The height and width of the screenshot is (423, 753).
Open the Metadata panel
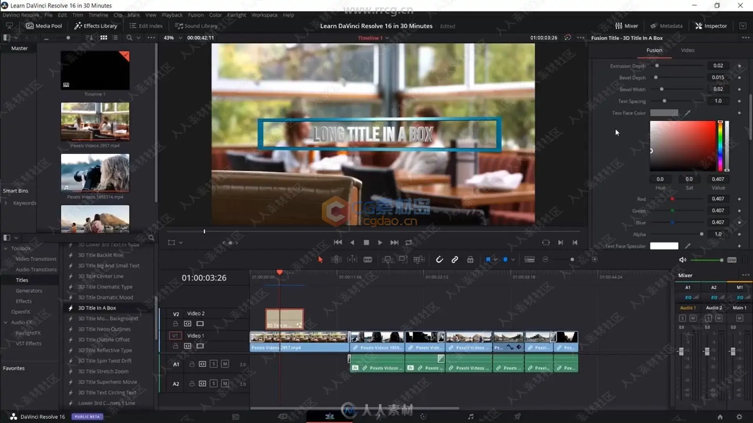point(666,26)
